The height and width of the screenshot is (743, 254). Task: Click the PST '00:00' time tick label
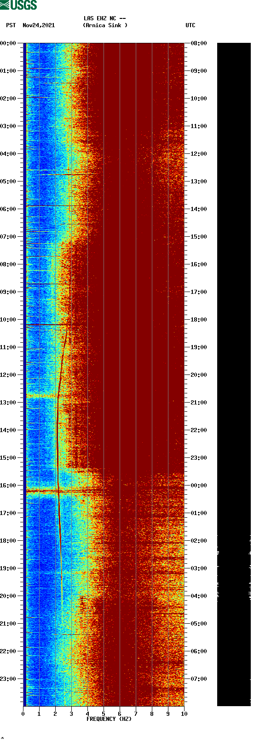8,43
